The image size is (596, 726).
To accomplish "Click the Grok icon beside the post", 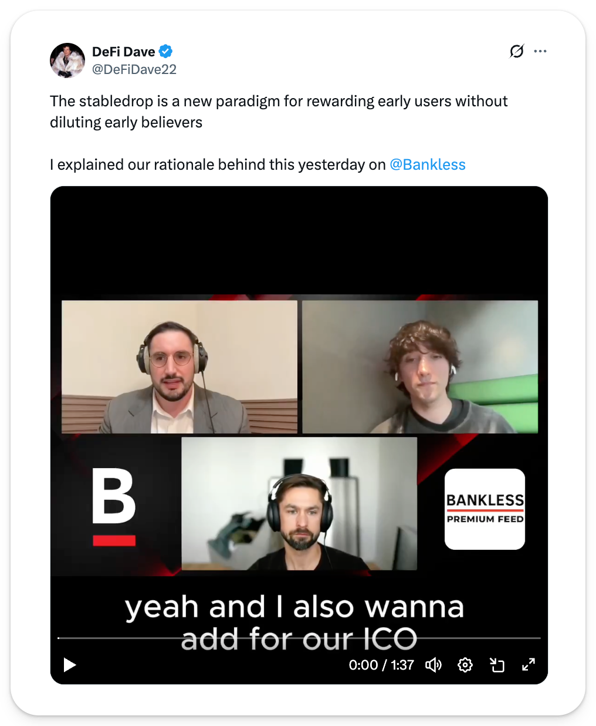I will click(517, 51).
